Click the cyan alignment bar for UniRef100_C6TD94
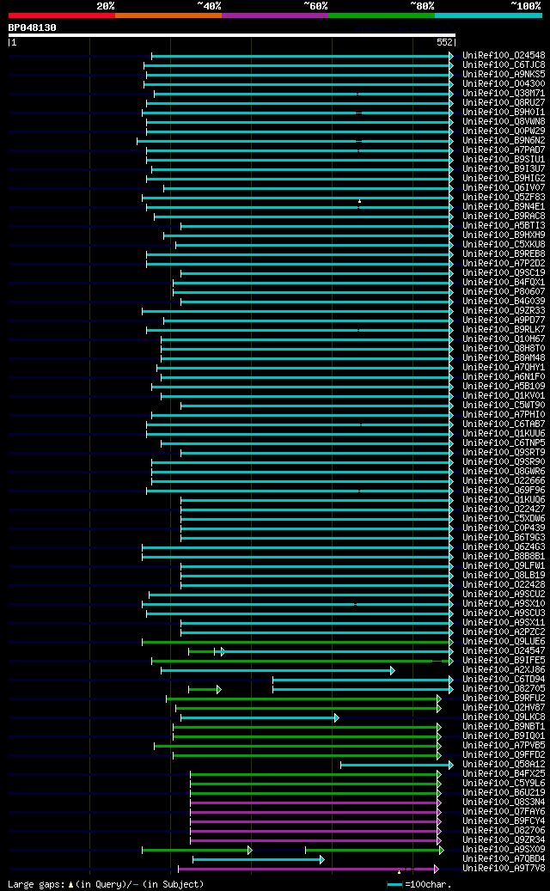 pos(361,680)
